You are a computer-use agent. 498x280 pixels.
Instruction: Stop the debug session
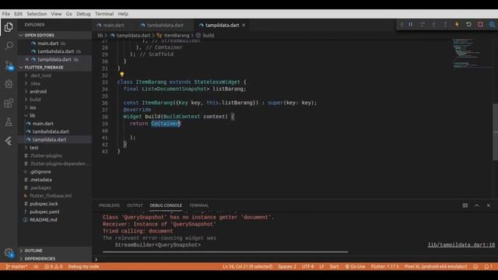481,24
